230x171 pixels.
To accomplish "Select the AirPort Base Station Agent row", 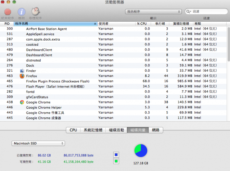I will 113,29.
